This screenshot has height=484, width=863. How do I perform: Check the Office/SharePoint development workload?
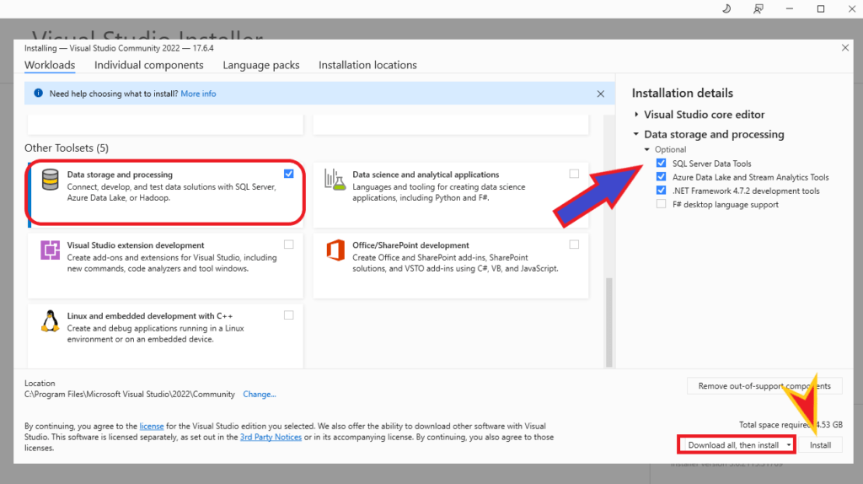[x=574, y=245]
